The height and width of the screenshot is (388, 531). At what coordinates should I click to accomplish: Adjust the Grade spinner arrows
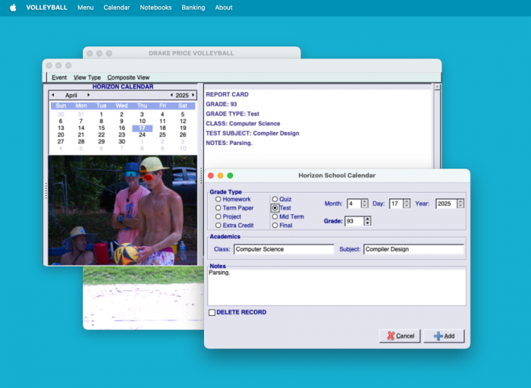click(368, 221)
